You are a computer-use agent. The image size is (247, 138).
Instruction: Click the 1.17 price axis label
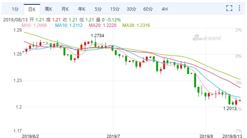click(17, 131)
